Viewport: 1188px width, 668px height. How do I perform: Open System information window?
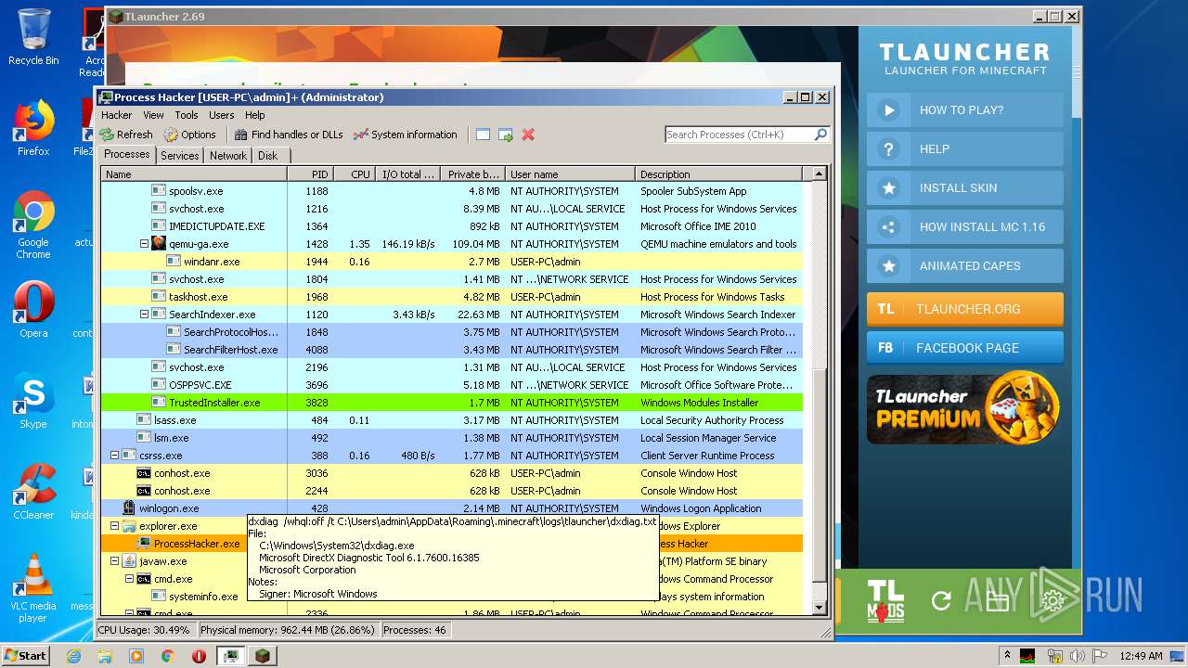tap(406, 135)
